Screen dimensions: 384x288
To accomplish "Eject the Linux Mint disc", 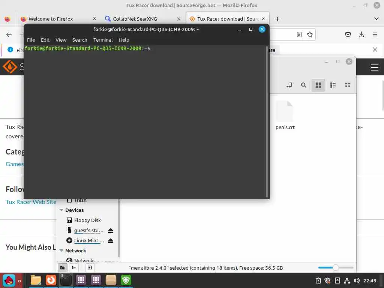I will [x=111, y=240].
